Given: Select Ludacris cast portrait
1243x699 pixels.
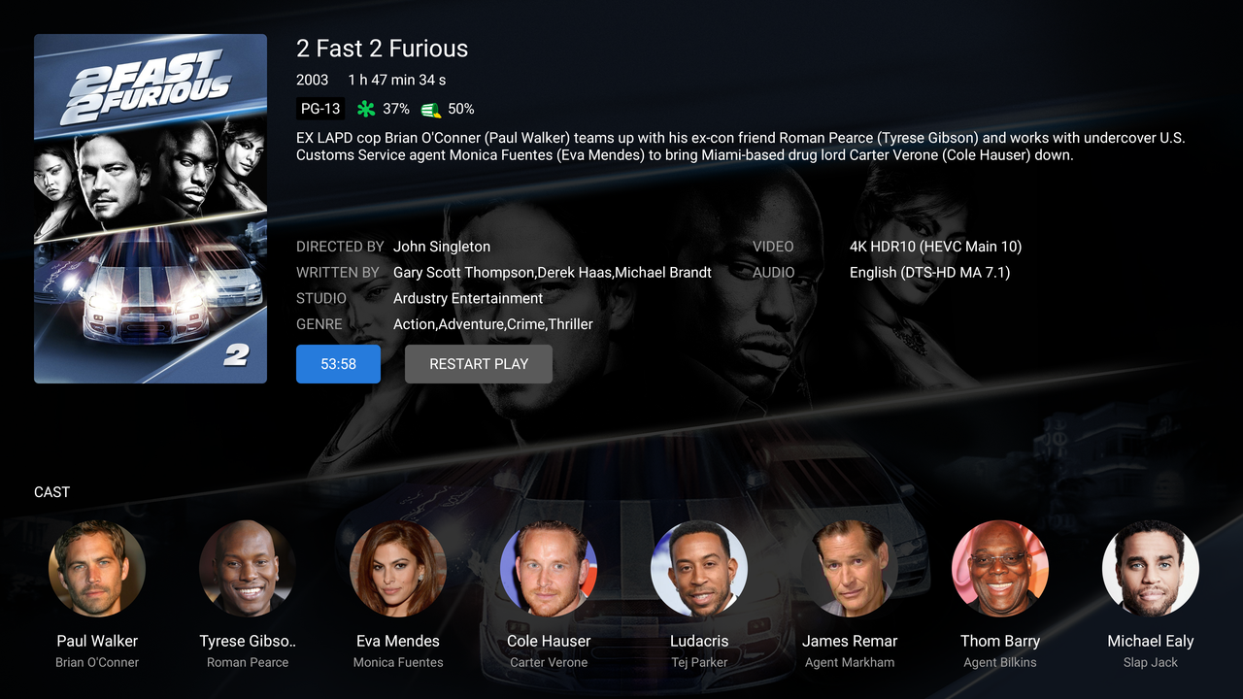Looking at the screenshot, I should coord(699,569).
